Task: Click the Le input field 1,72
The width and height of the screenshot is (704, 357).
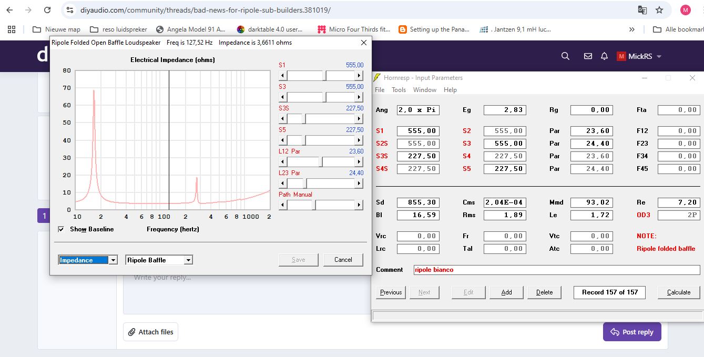Action: tap(592, 215)
